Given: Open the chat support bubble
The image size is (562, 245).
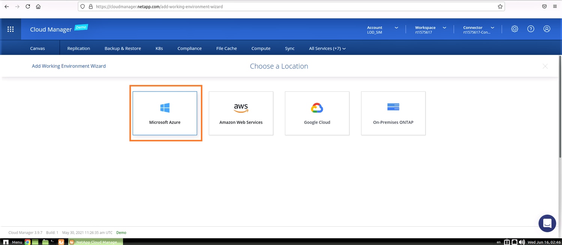Looking at the screenshot, I should click(x=547, y=223).
